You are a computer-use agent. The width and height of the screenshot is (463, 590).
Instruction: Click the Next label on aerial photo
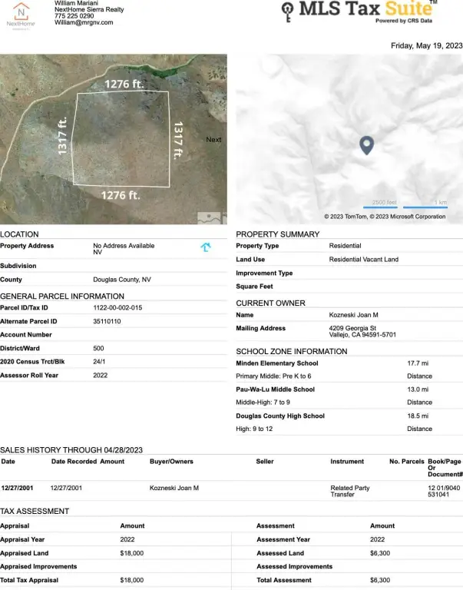(x=213, y=140)
